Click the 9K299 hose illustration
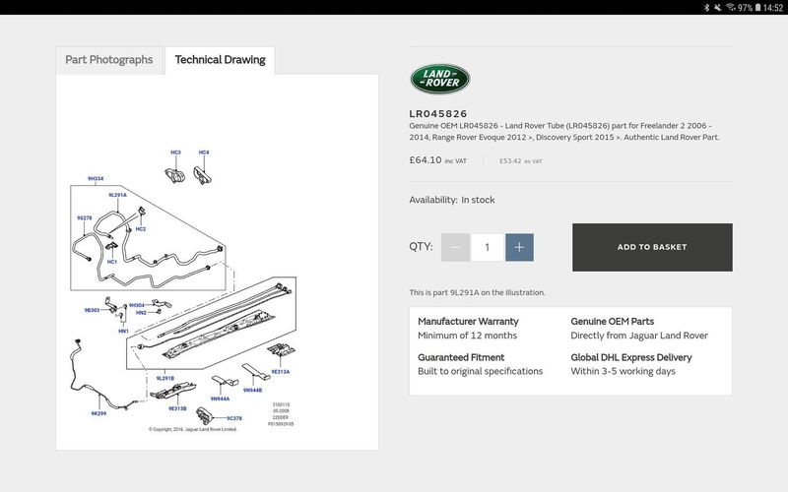This screenshot has height=492, width=788. pyautogui.click(x=102, y=375)
